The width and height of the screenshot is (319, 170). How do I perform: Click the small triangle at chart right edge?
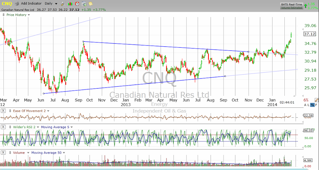[x=295, y=95]
